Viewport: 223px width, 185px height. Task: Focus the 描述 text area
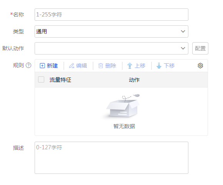(111, 158)
